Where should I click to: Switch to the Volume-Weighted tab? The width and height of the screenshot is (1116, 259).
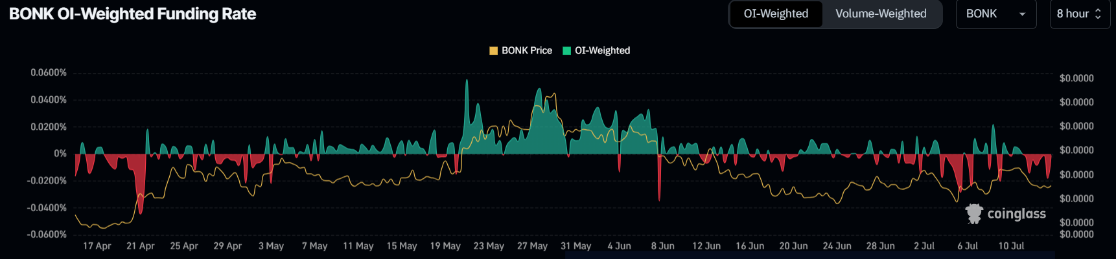pyautogui.click(x=881, y=14)
